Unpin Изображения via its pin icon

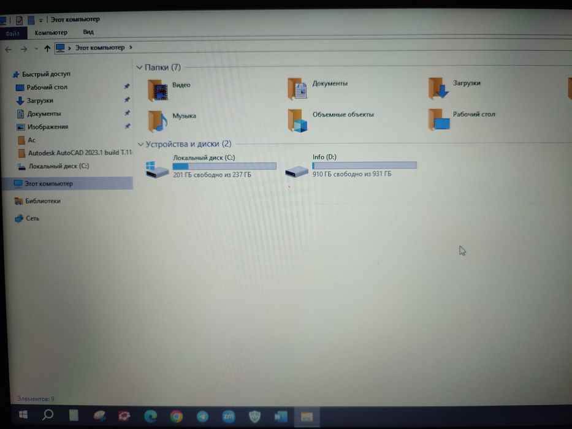[128, 126]
